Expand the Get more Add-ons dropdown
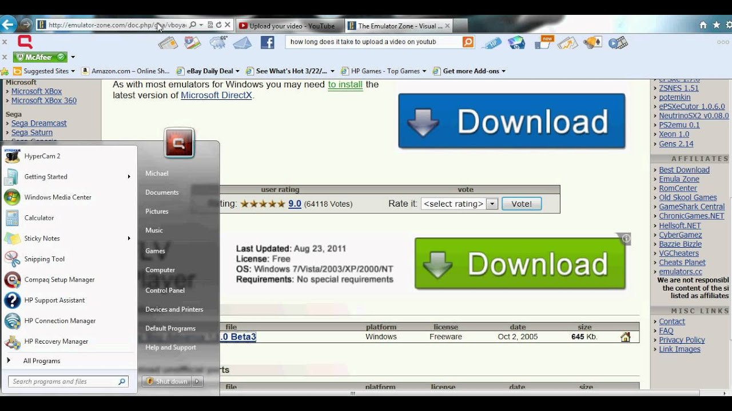732x411 pixels. [x=503, y=71]
